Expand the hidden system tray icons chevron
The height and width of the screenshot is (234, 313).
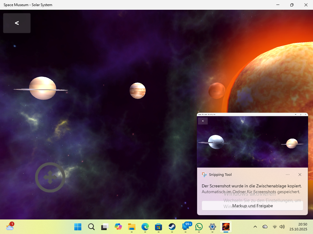255,227
